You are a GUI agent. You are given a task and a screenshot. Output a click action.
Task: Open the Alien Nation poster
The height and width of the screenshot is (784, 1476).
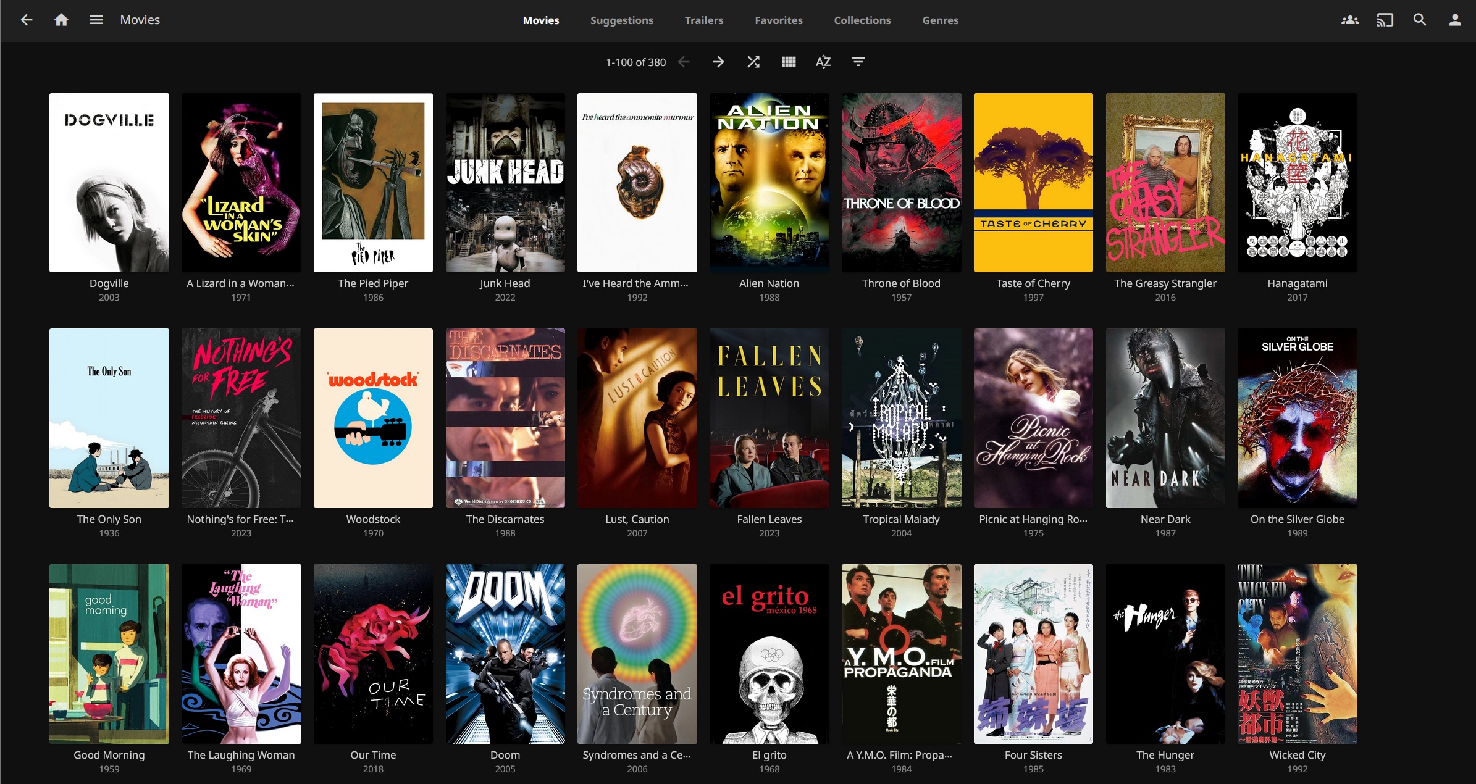769,183
